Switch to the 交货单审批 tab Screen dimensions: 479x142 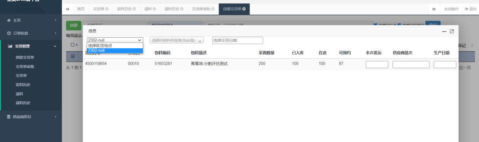203,9
